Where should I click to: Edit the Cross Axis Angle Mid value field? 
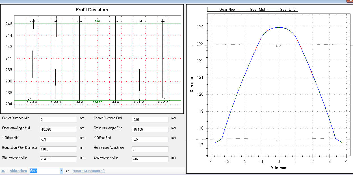59,129
